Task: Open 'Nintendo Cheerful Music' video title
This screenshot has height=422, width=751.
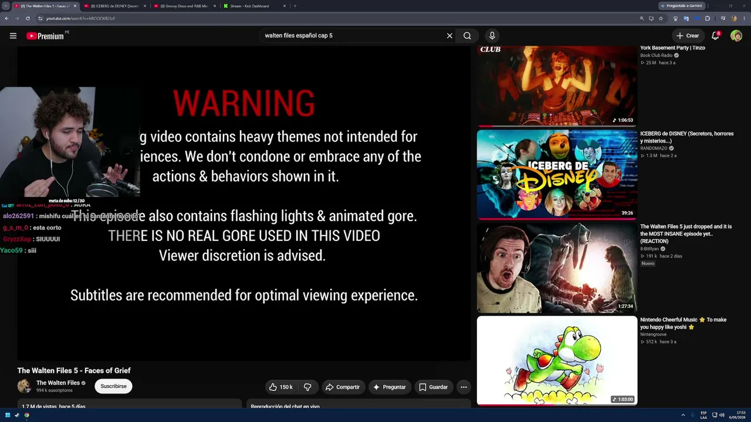Action: click(684, 324)
